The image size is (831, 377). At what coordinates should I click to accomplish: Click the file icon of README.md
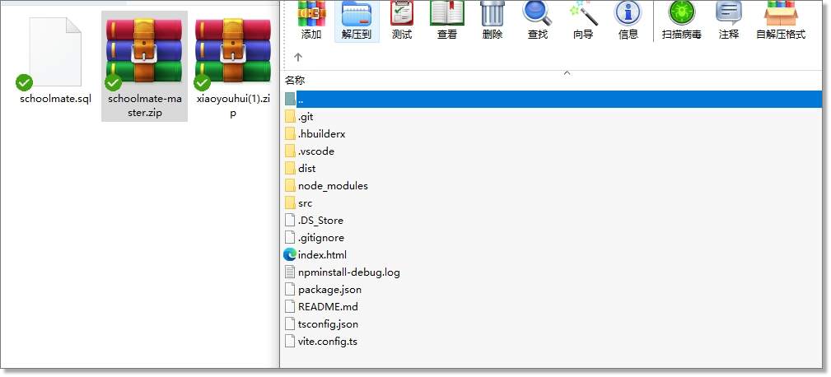tap(290, 306)
